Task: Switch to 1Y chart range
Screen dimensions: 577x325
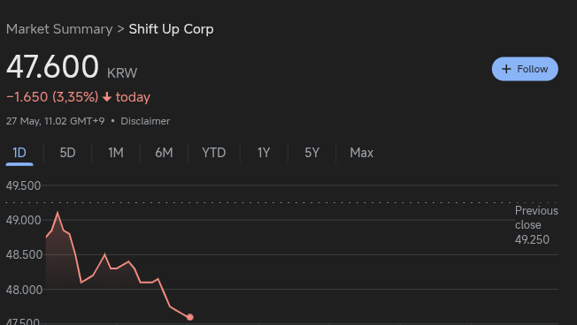Action: tap(264, 153)
